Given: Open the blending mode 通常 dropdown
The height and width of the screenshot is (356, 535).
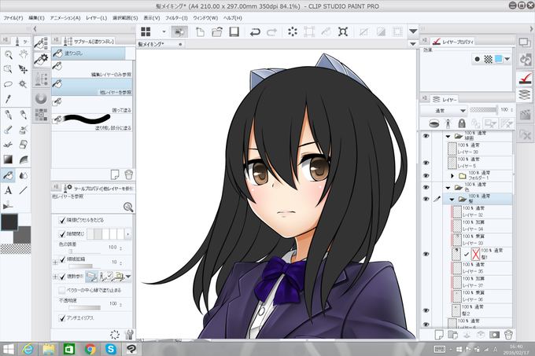Looking at the screenshot, I should pyautogui.click(x=444, y=110).
